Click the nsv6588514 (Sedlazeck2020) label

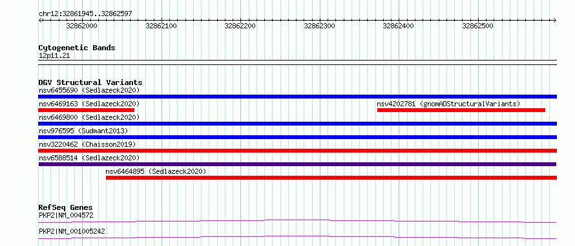tap(89, 158)
